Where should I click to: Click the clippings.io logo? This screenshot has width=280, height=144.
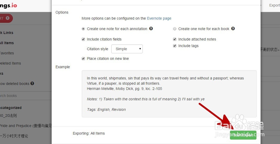[8, 5]
